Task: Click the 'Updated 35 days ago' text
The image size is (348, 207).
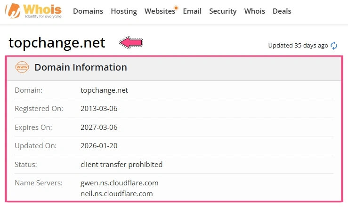Action: tap(298, 46)
